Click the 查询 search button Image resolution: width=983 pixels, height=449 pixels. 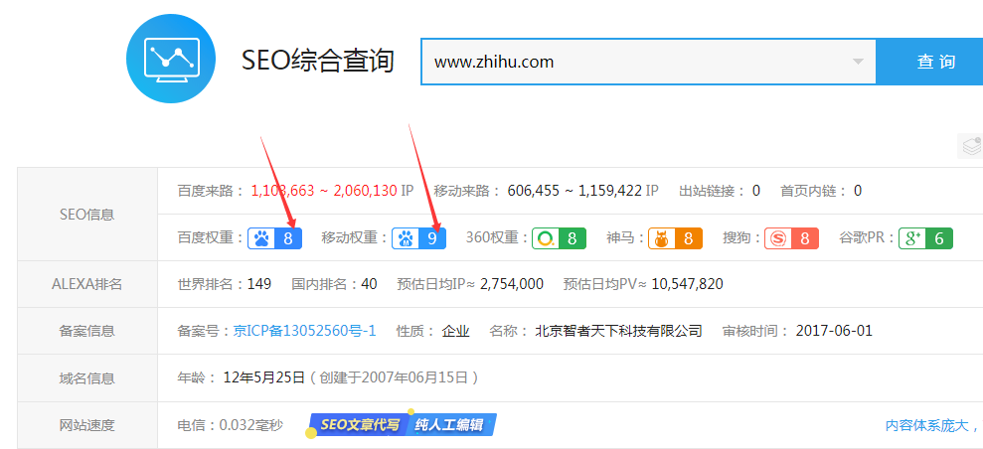929,62
